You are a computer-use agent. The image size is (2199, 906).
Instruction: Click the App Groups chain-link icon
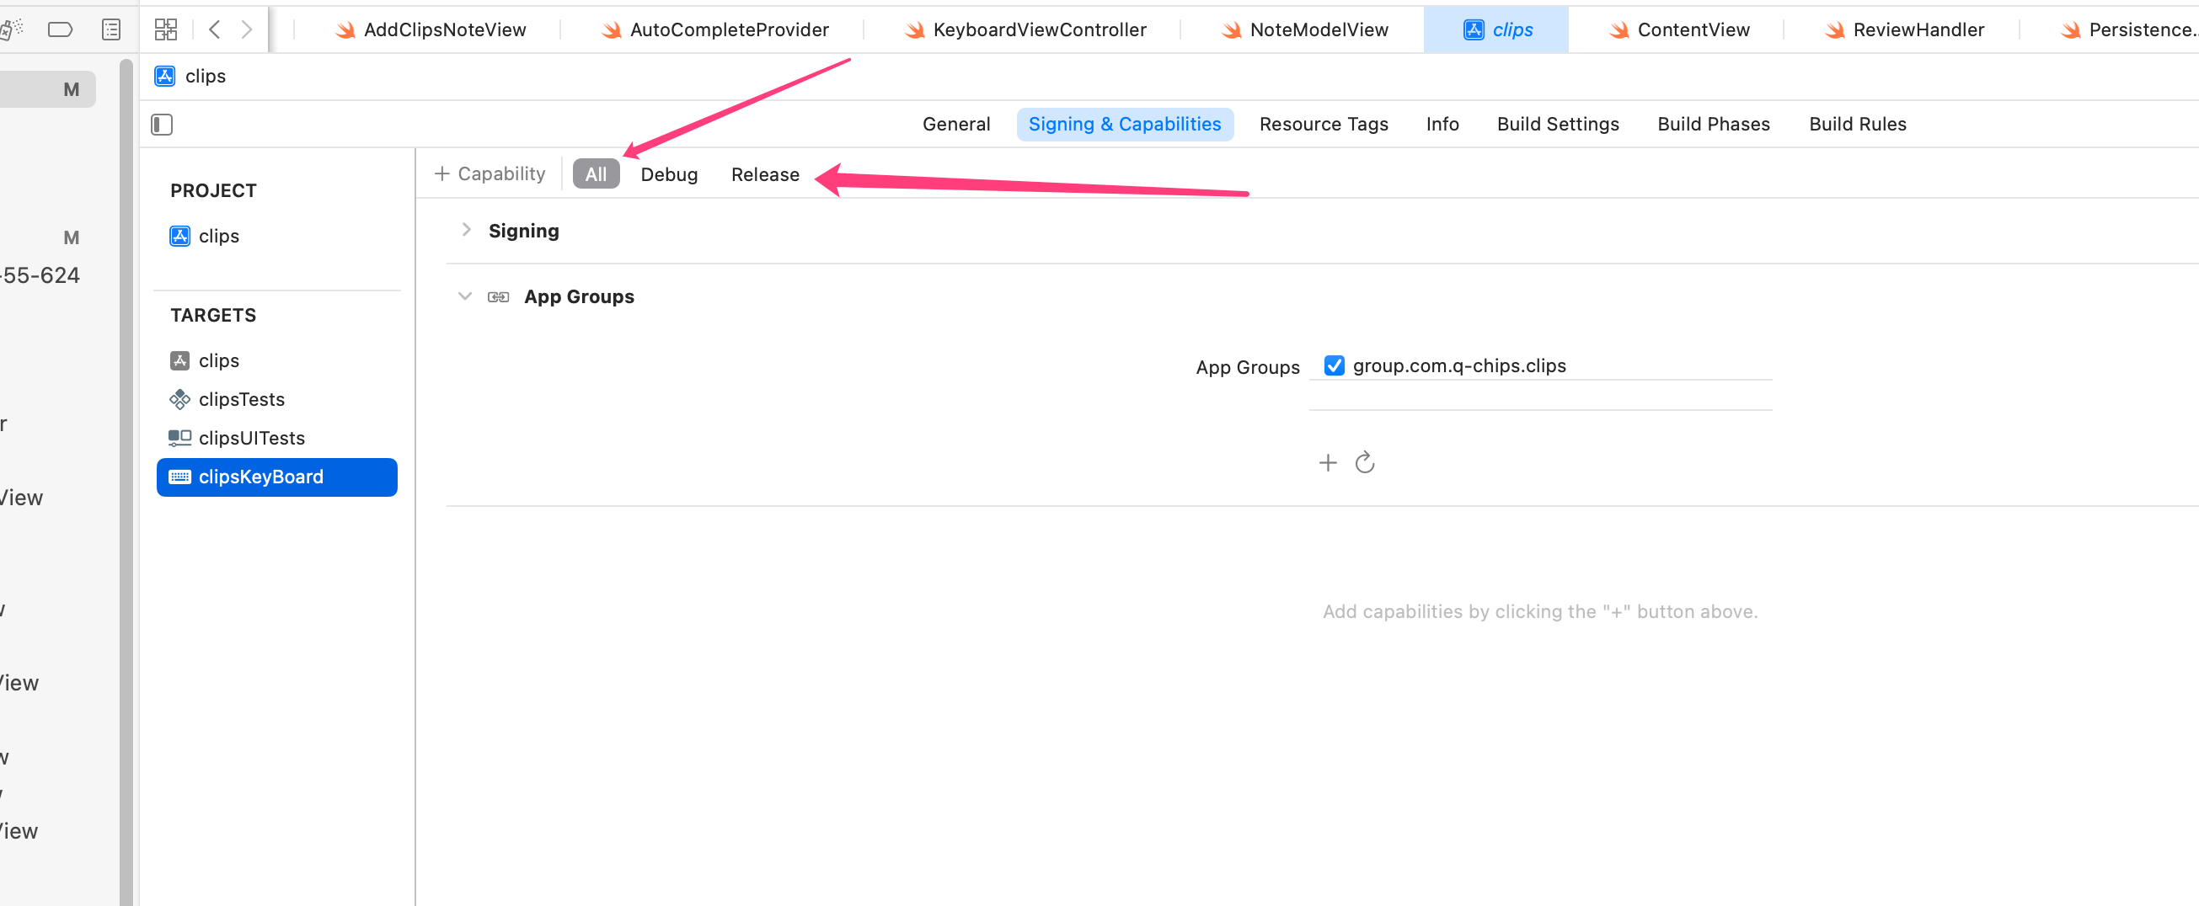pyautogui.click(x=499, y=296)
